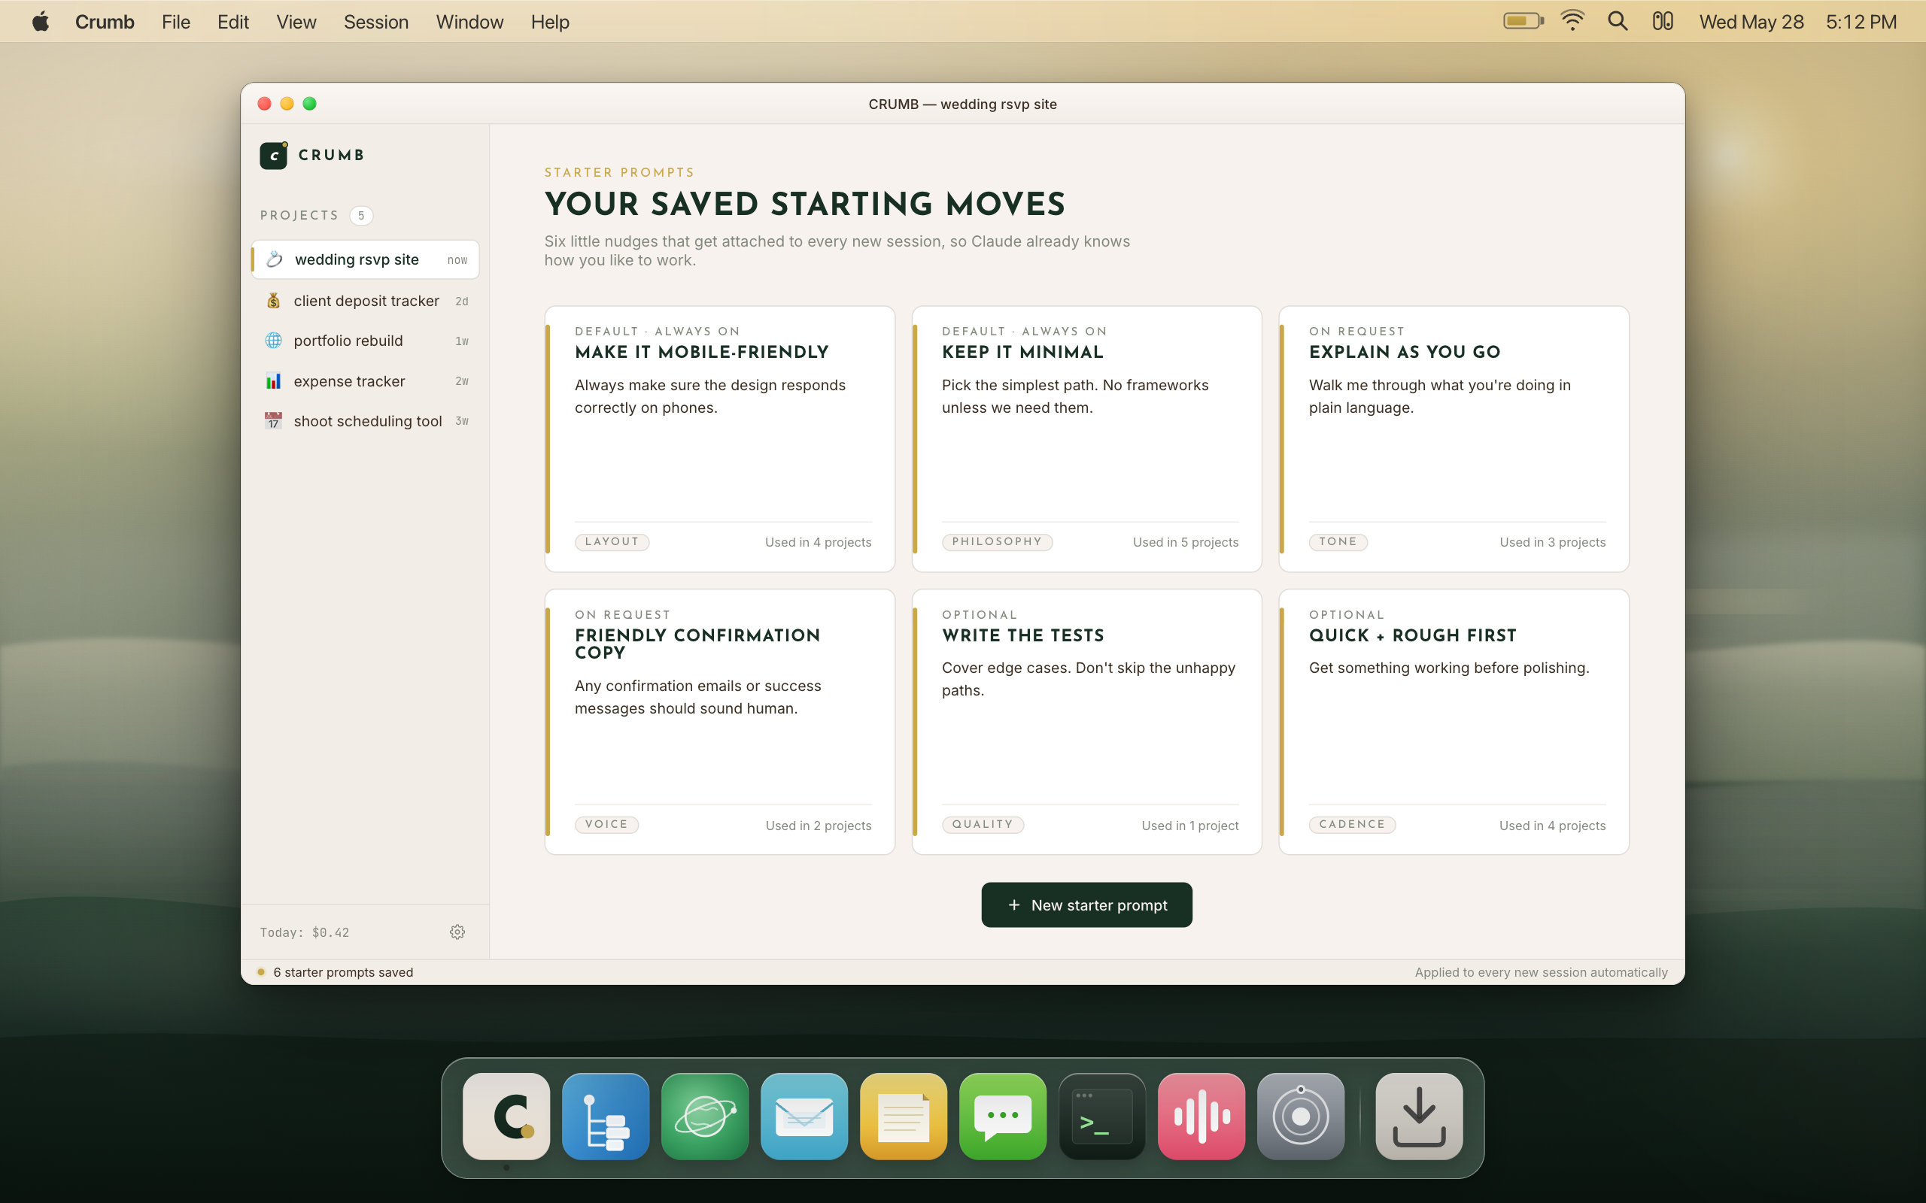The height and width of the screenshot is (1203, 1926).
Task: Click "Applied to every new session automatically" text
Action: [1541, 972]
